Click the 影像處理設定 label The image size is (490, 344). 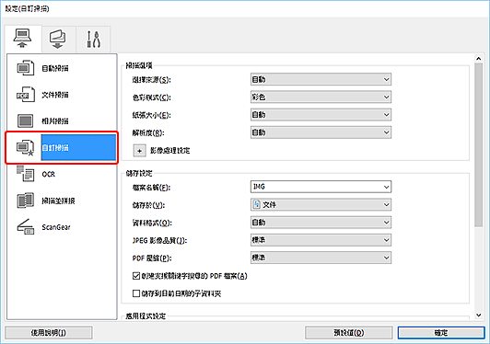click(170, 151)
